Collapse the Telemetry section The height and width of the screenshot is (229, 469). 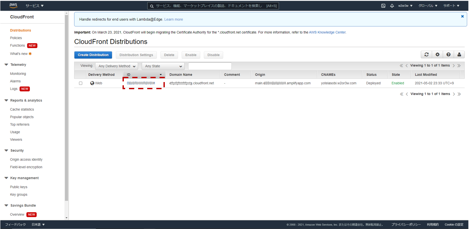point(6,65)
